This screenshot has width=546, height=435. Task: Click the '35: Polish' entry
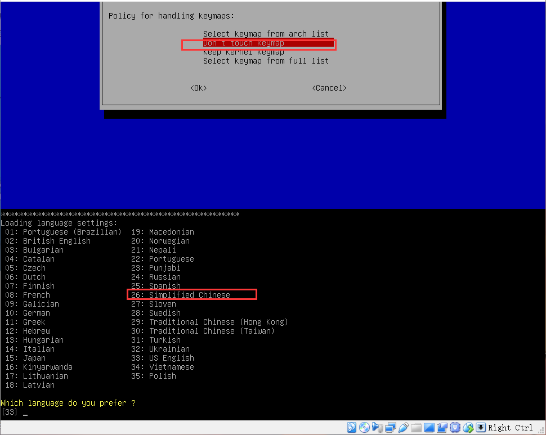pyautogui.click(x=154, y=376)
